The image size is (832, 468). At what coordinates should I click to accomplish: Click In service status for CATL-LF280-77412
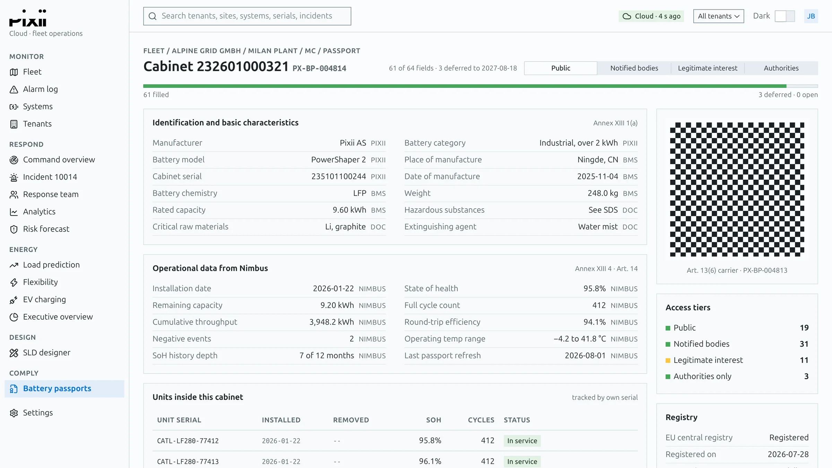[522, 441]
